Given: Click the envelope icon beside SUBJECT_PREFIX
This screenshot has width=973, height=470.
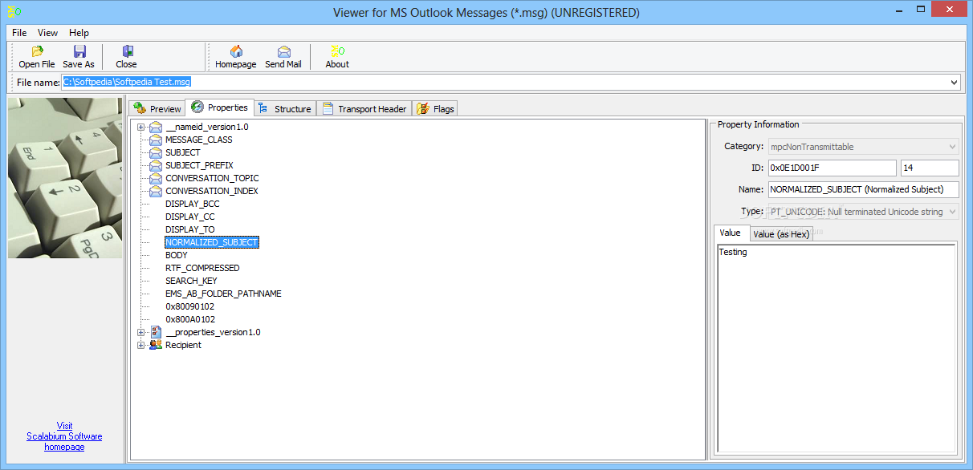Looking at the screenshot, I should (156, 165).
